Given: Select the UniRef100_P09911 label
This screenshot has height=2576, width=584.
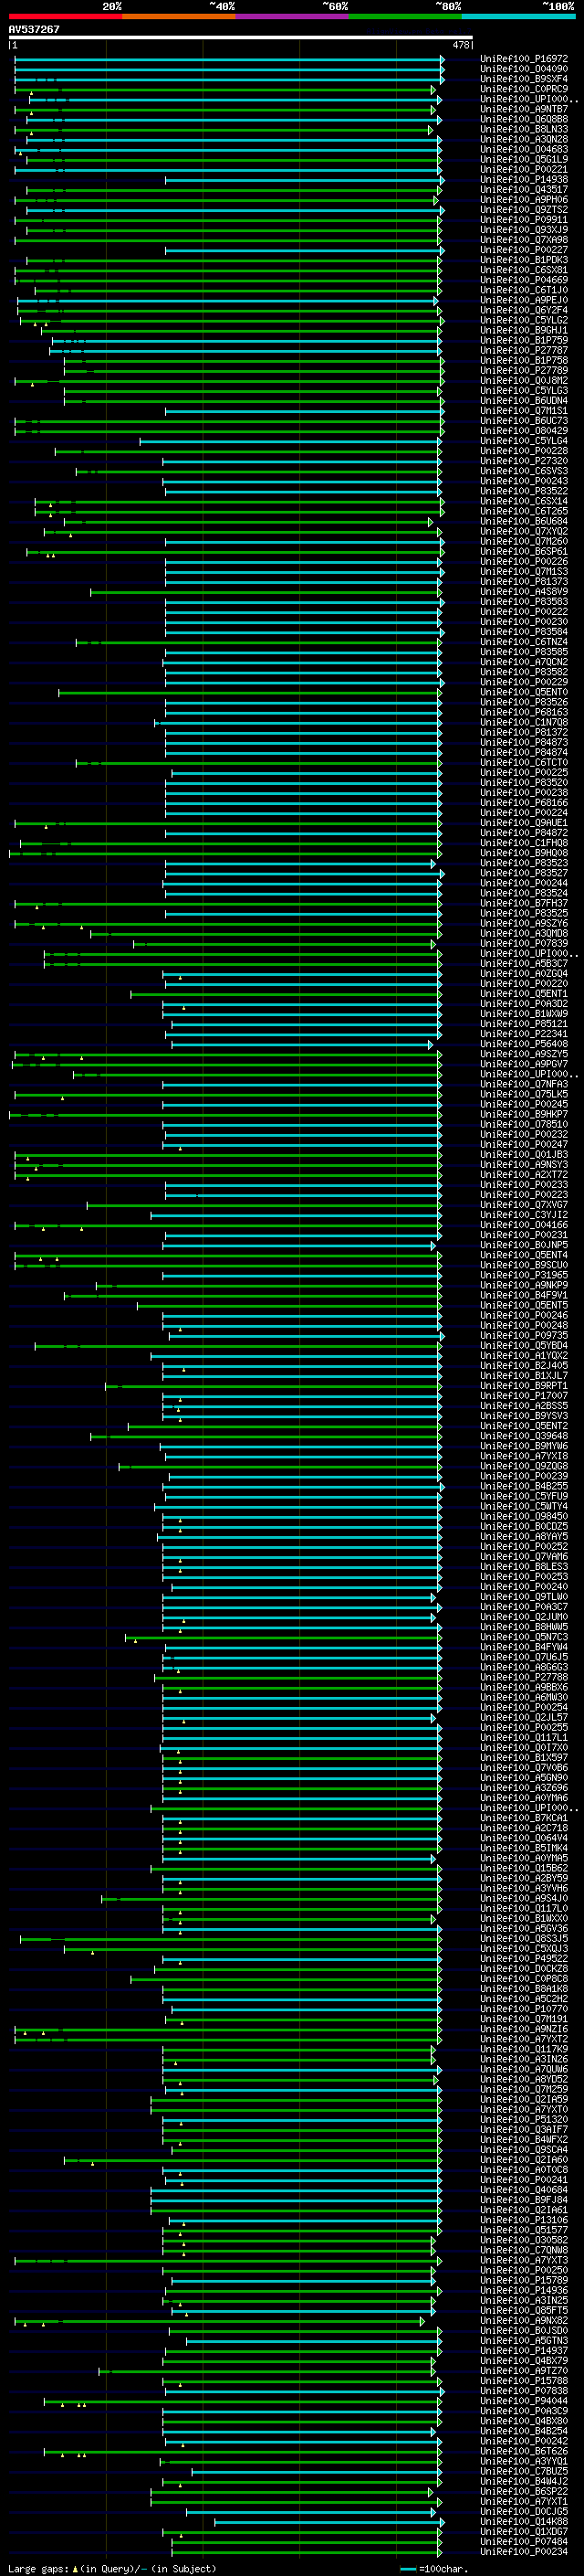Looking at the screenshot, I should pos(524,220).
